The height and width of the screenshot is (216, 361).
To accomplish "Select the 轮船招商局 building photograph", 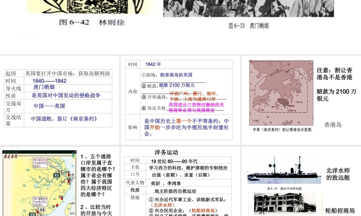I will (x=285, y=204).
